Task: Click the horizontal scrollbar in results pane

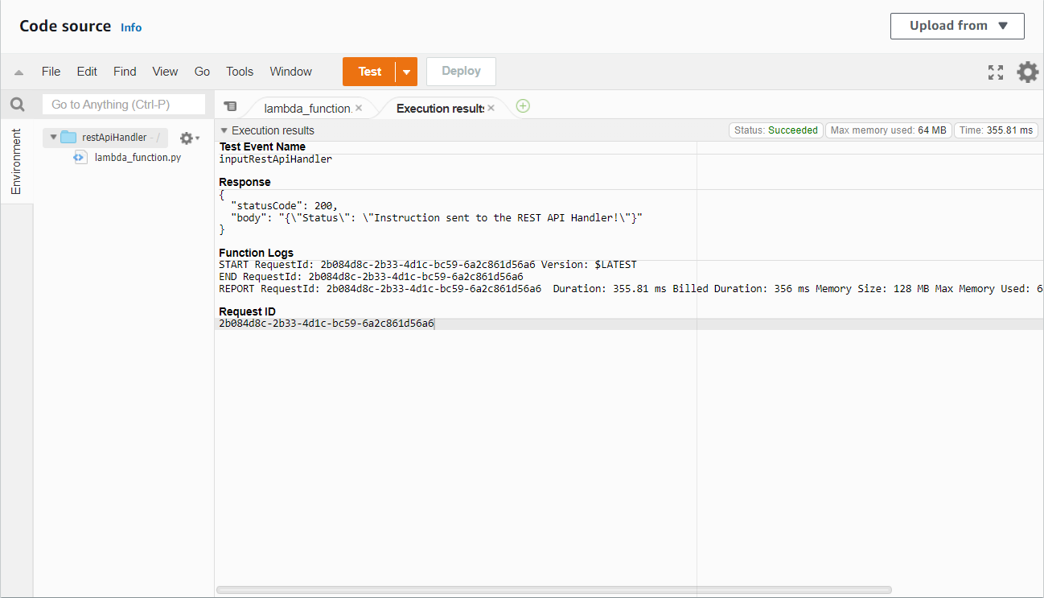Action: (x=553, y=590)
